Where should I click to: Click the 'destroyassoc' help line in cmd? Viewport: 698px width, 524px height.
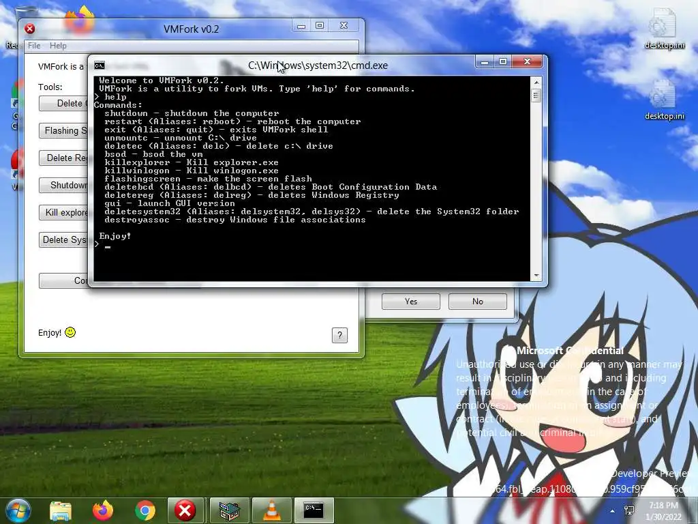pyautogui.click(x=235, y=220)
